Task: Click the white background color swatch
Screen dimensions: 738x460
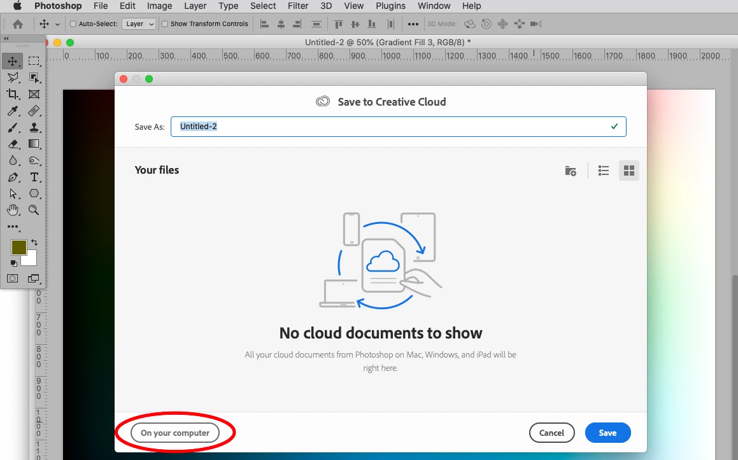Action: pos(31,260)
